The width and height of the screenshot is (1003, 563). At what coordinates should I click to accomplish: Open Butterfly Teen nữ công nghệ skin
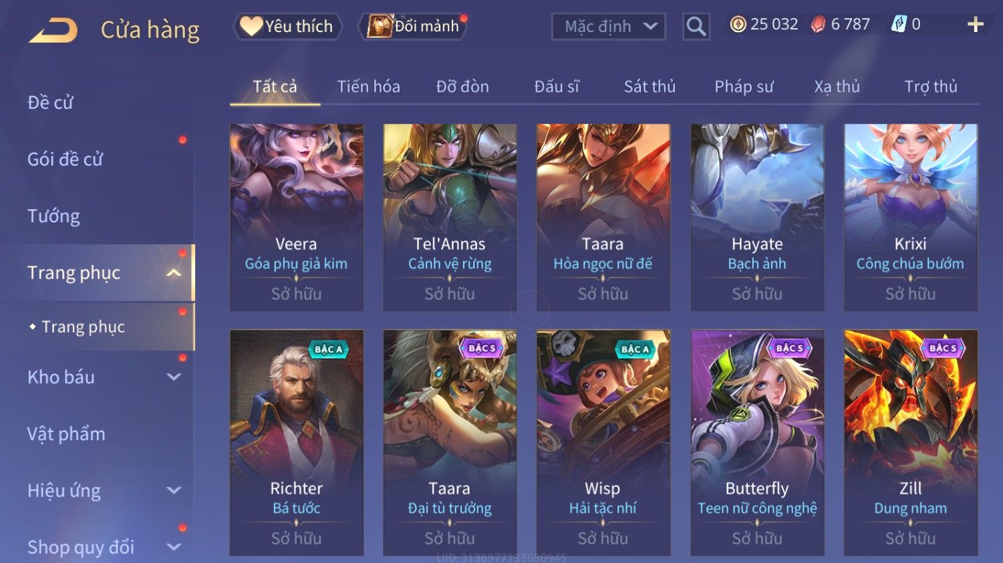tap(757, 442)
